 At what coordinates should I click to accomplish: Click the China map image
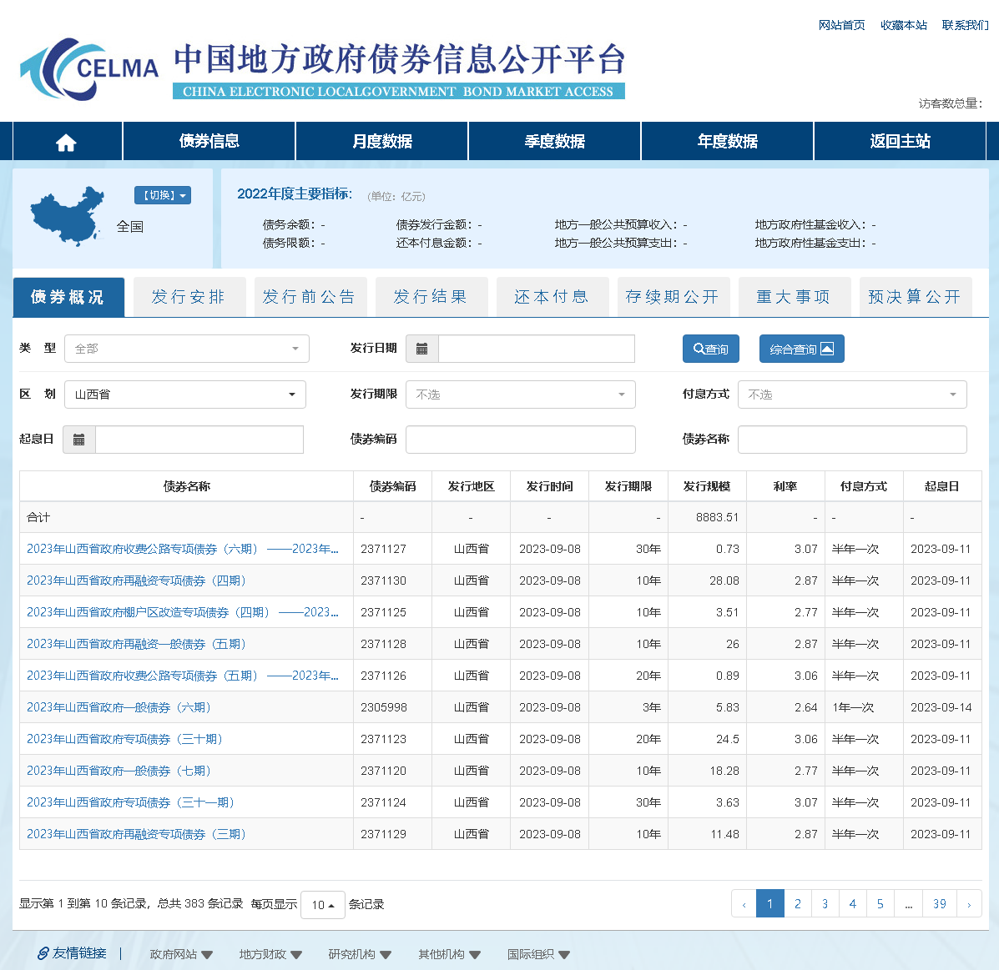67,215
